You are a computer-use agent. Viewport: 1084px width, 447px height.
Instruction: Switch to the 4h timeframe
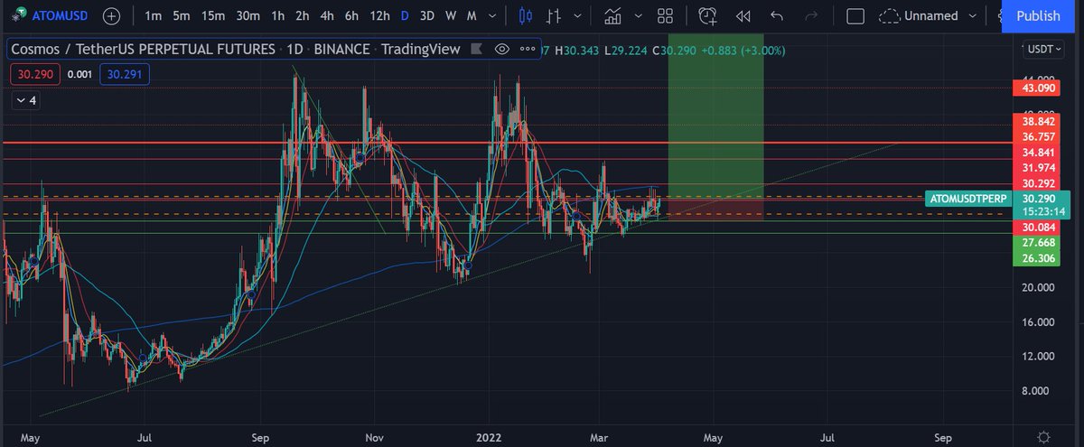point(328,16)
